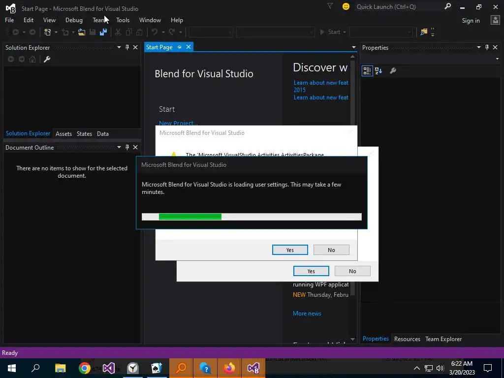Click the account avatar icon beside Sign in
This screenshot has height=378, width=504.
(x=495, y=20)
